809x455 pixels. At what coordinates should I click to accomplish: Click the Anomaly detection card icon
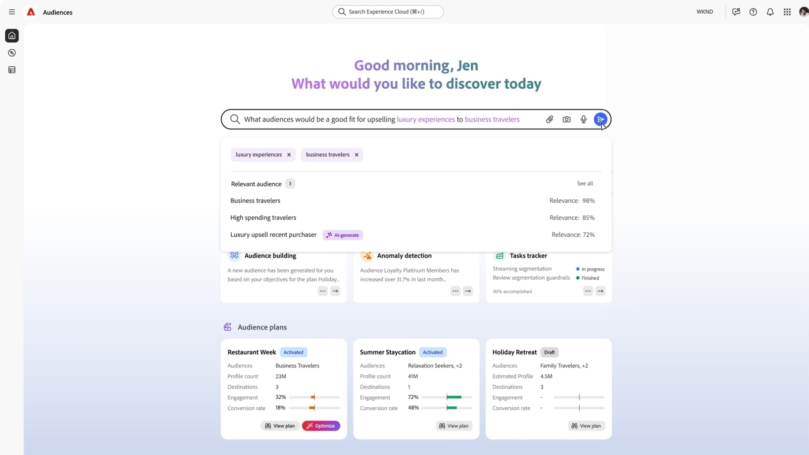click(x=367, y=255)
